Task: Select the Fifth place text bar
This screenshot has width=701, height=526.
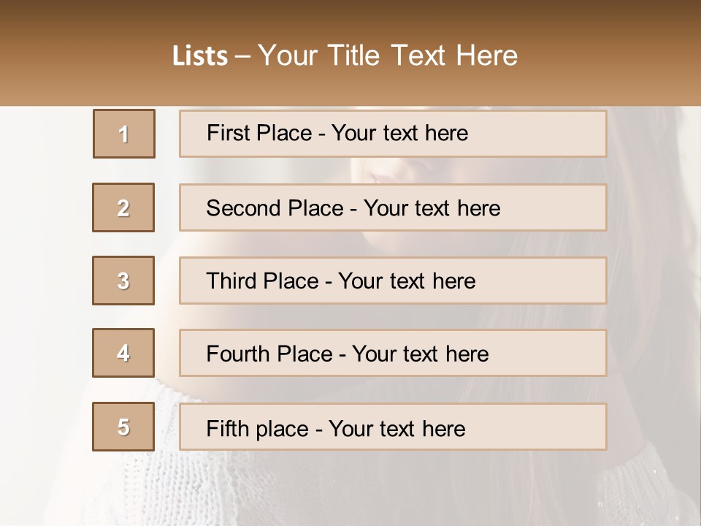Action: [x=393, y=427]
